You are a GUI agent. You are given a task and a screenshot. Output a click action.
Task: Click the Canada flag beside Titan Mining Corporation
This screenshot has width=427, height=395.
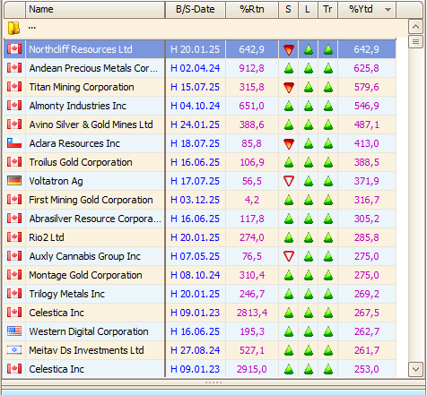coord(14,87)
